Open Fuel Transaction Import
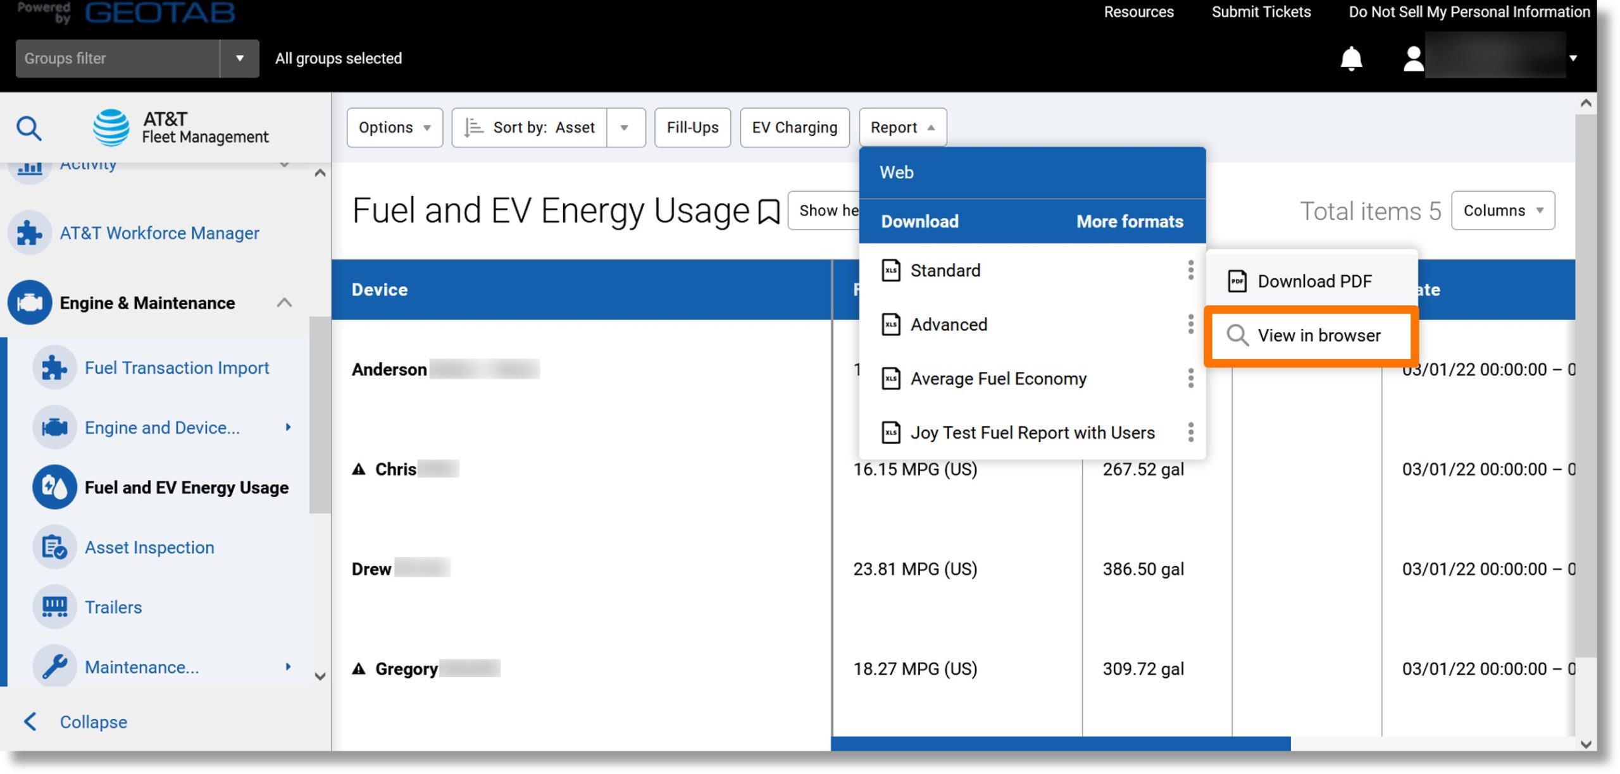1620x774 pixels. [177, 368]
